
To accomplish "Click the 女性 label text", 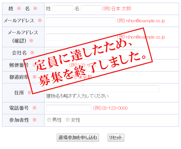I will pos(75,120).
